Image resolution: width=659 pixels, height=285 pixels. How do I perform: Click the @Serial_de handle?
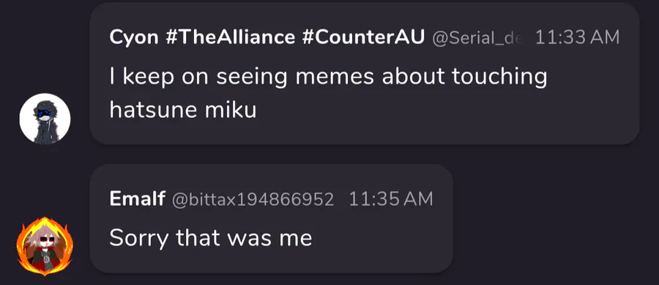tap(478, 39)
